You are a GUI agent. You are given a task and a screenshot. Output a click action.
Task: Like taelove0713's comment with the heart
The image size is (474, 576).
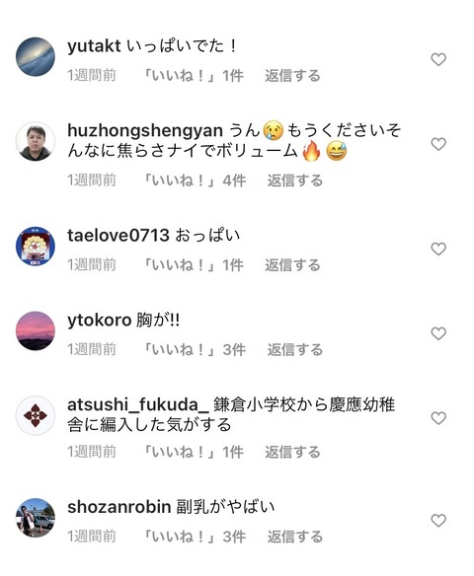click(x=438, y=250)
